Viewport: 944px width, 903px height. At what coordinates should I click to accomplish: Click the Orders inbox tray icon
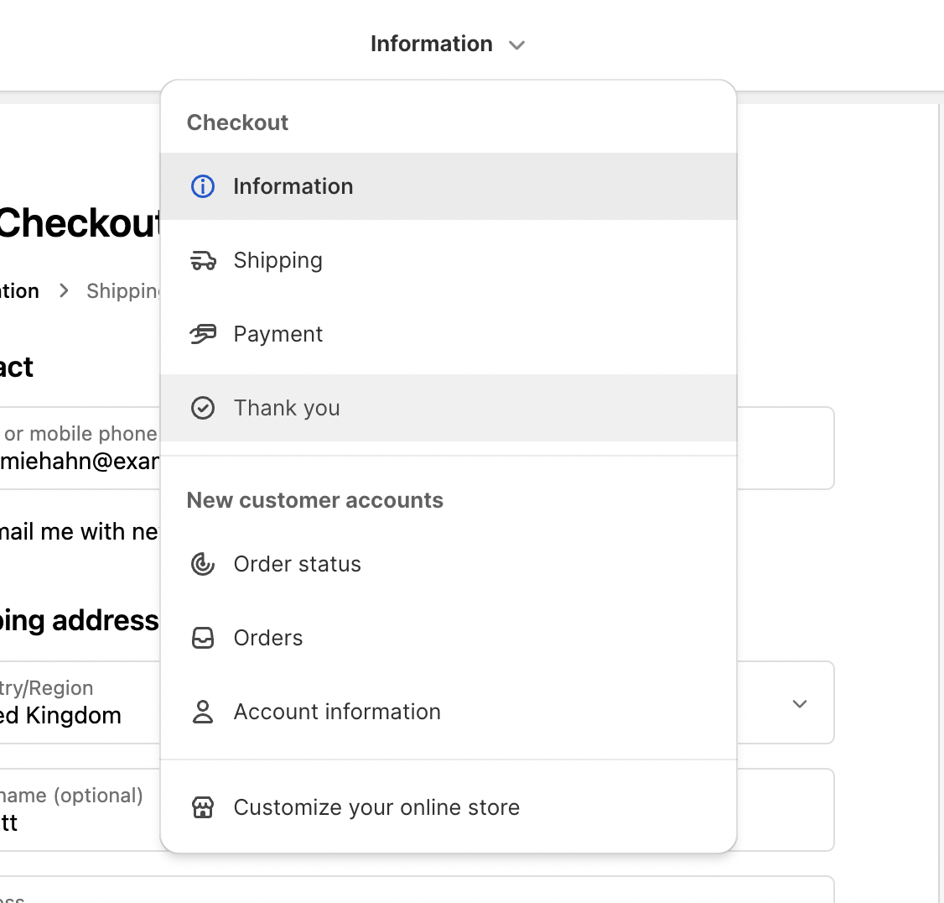pyautogui.click(x=203, y=638)
